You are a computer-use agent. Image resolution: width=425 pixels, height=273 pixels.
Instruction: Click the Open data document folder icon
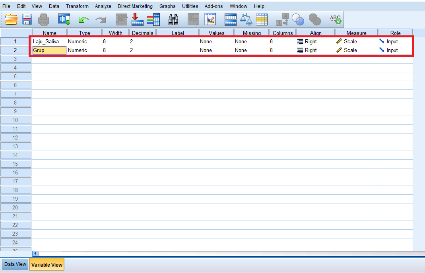click(11, 19)
